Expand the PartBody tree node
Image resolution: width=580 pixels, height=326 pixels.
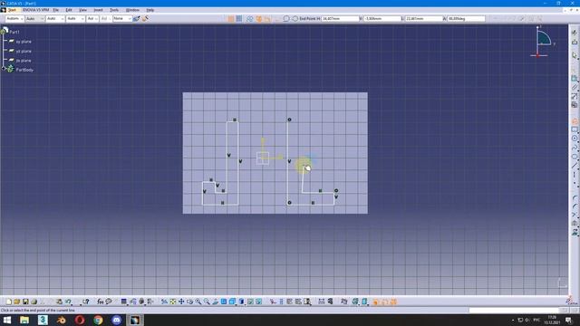click(4, 69)
